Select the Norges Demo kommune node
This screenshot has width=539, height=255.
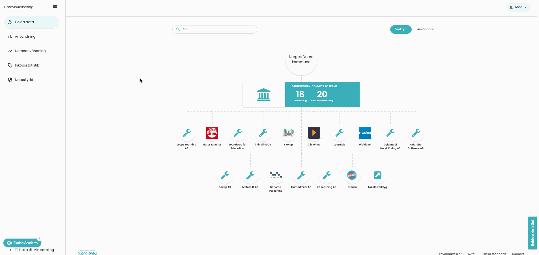(301, 59)
